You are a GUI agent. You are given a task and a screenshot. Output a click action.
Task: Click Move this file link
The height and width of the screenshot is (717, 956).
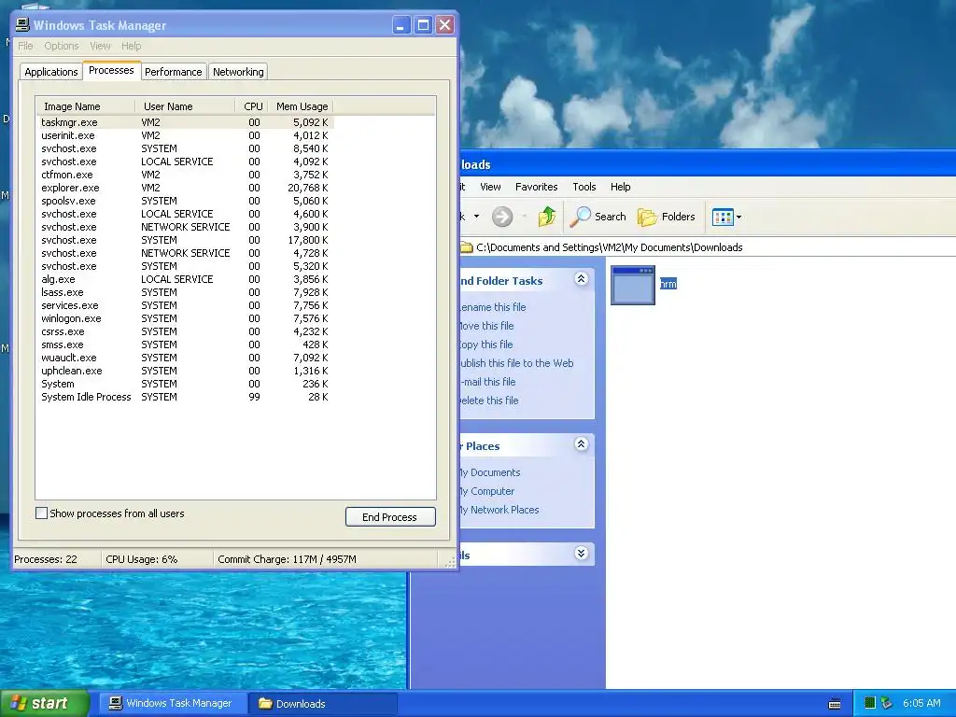click(486, 326)
